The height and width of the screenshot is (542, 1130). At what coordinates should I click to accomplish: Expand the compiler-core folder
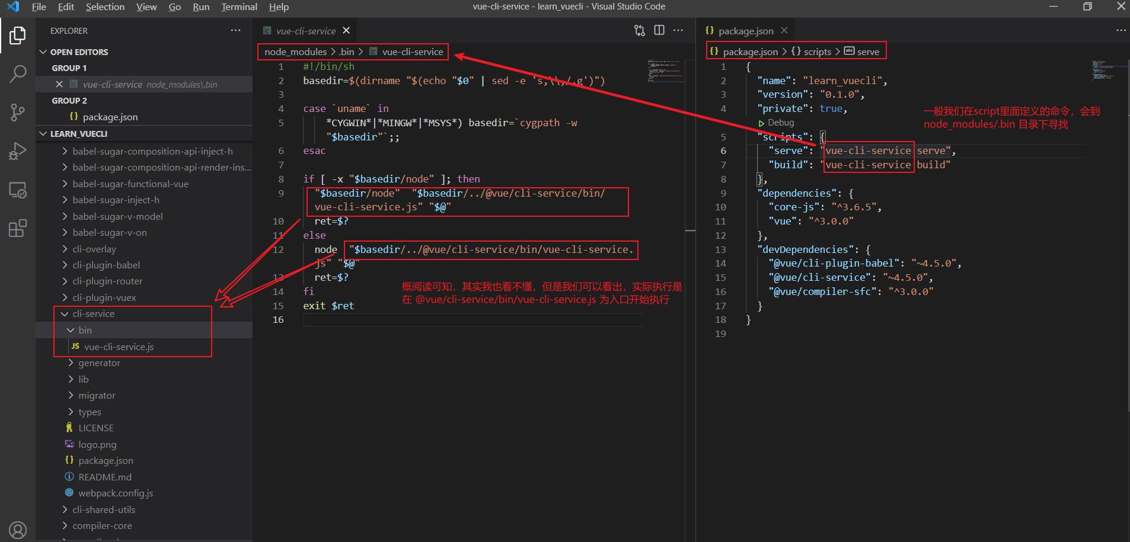[102, 526]
